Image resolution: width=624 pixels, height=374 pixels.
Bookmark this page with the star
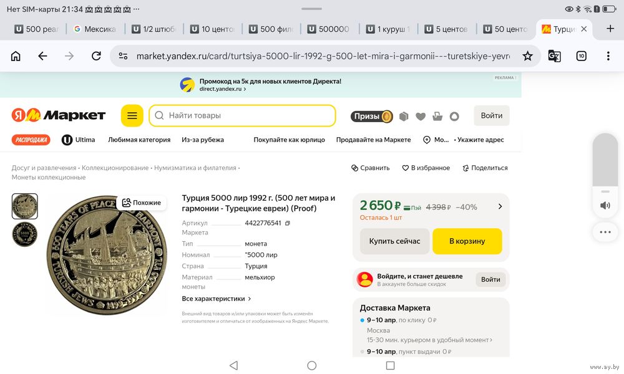(x=527, y=56)
